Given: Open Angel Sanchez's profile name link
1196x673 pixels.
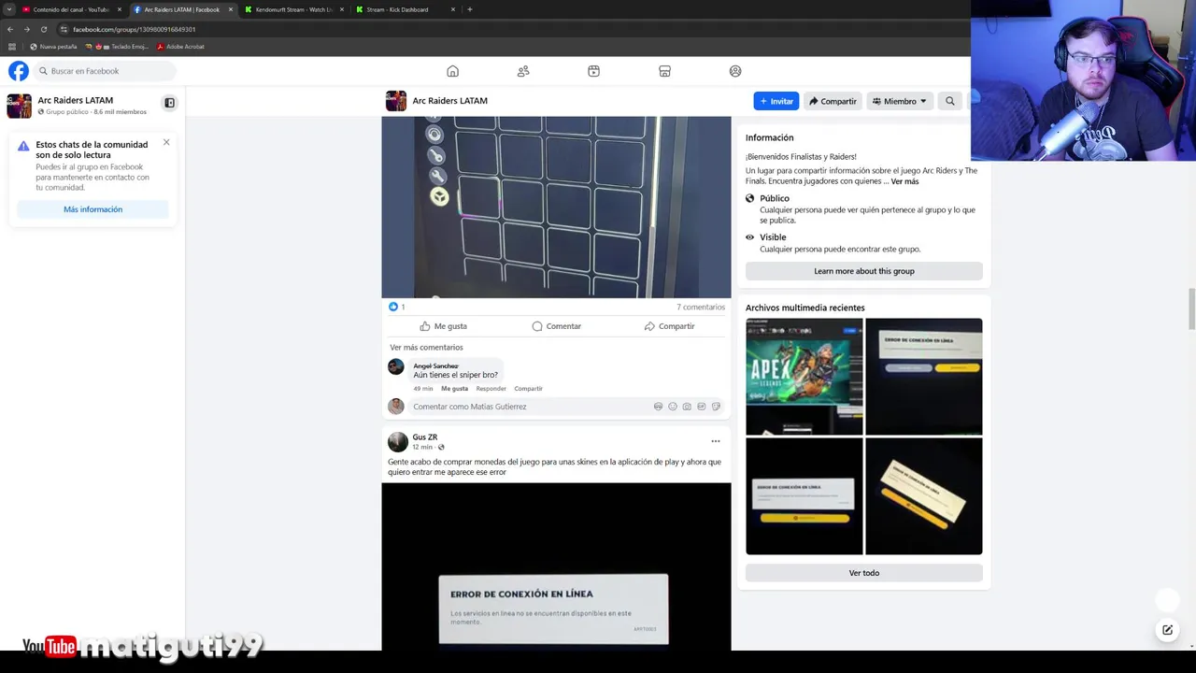Looking at the screenshot, I should (435, 365).
